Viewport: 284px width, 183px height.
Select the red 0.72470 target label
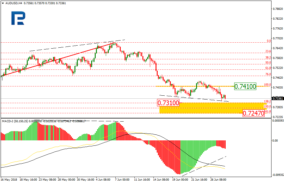(253, 113)
